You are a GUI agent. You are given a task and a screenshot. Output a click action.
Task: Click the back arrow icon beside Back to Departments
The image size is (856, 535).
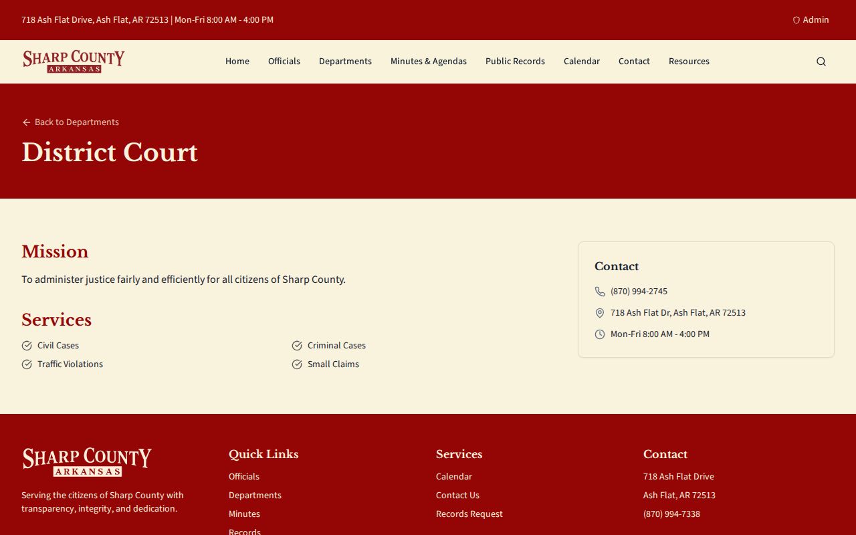(27, 122)
